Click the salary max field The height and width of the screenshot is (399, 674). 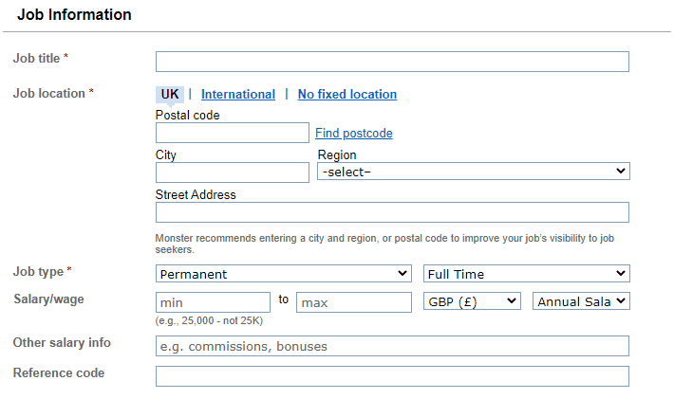click(x=354, y=302)
